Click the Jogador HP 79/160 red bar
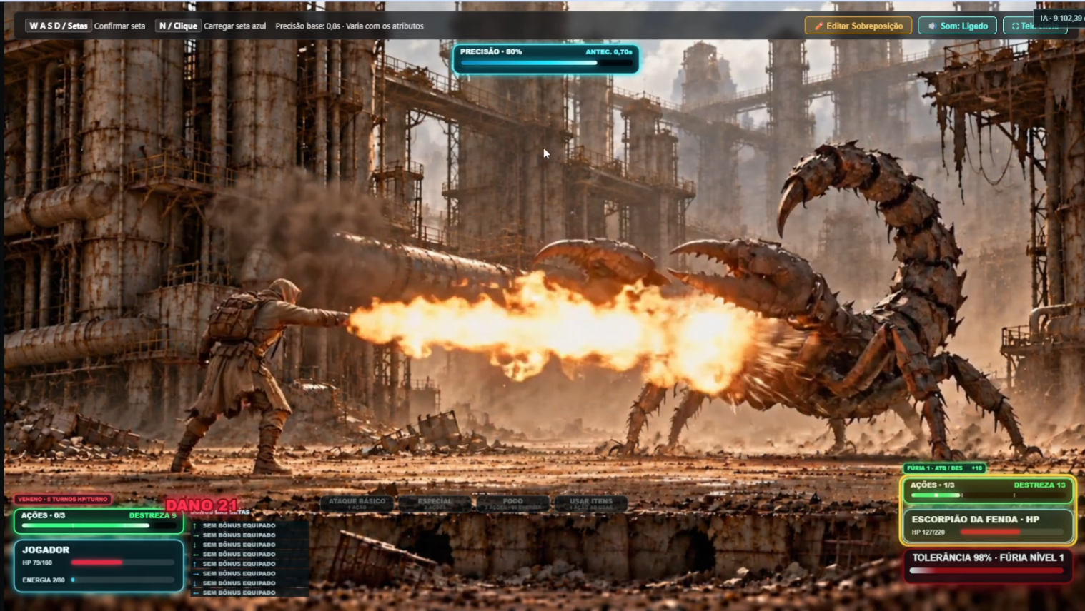The height and width of the screenshot is (611, 1085). tap(123, 562)
